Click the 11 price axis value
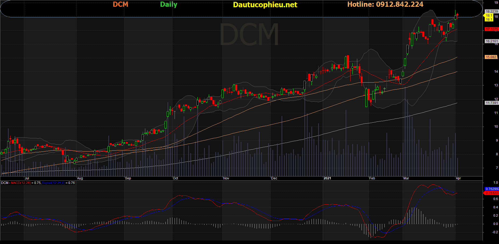Viewport: 499px width, 244px height. 496,113
